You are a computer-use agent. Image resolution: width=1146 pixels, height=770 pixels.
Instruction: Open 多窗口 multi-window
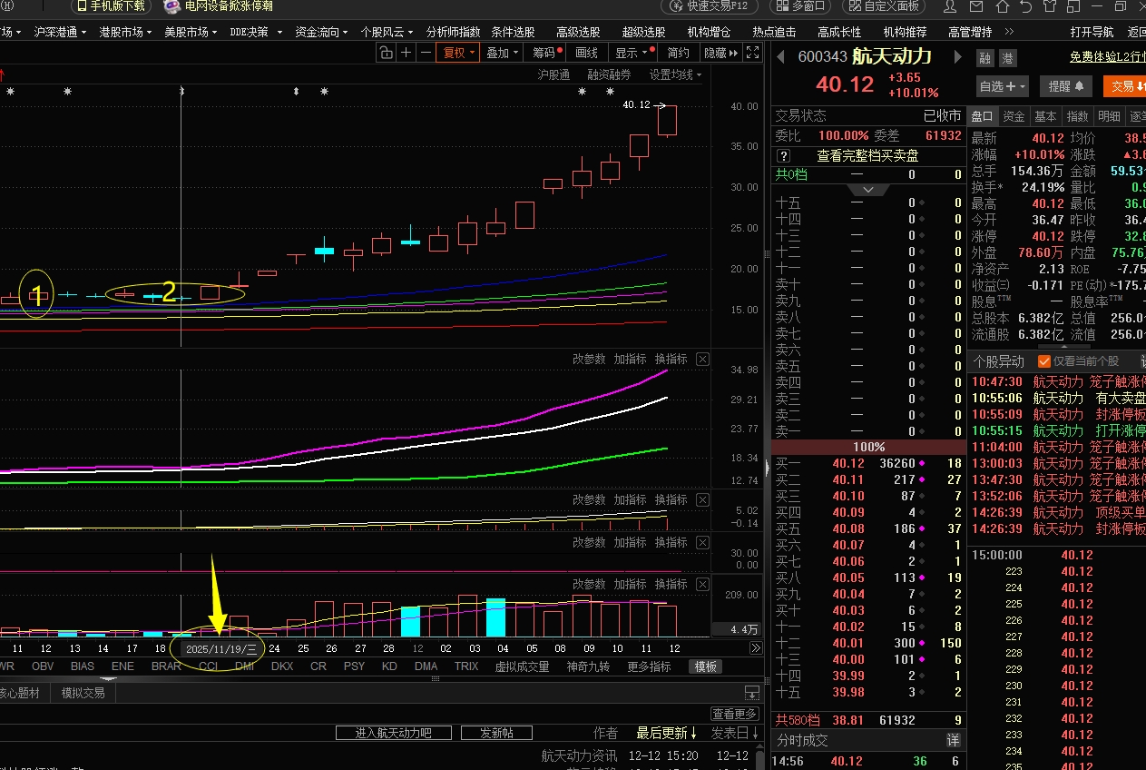(799, 6)
